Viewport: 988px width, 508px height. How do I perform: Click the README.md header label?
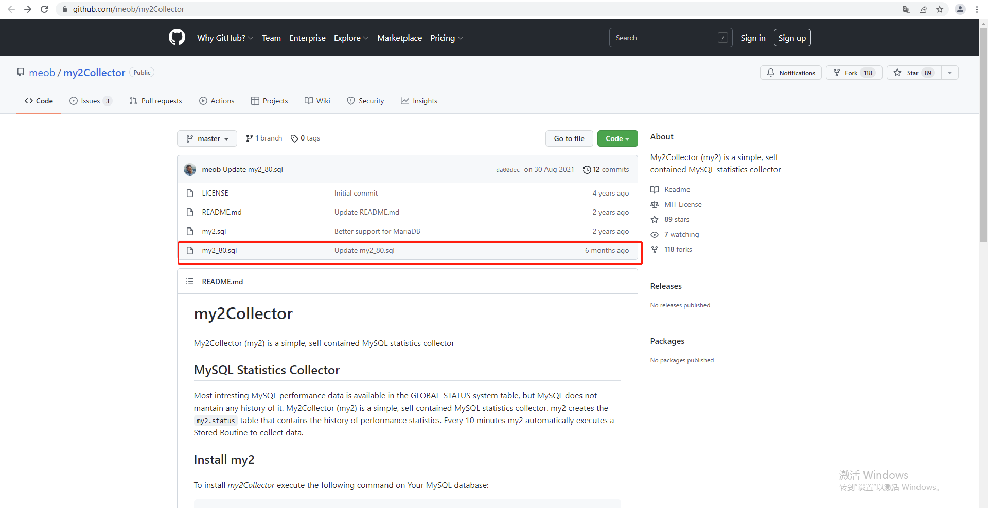click(222, 282)
